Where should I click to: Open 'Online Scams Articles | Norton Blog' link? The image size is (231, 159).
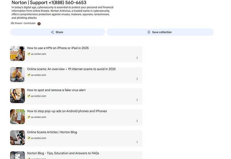52,132
